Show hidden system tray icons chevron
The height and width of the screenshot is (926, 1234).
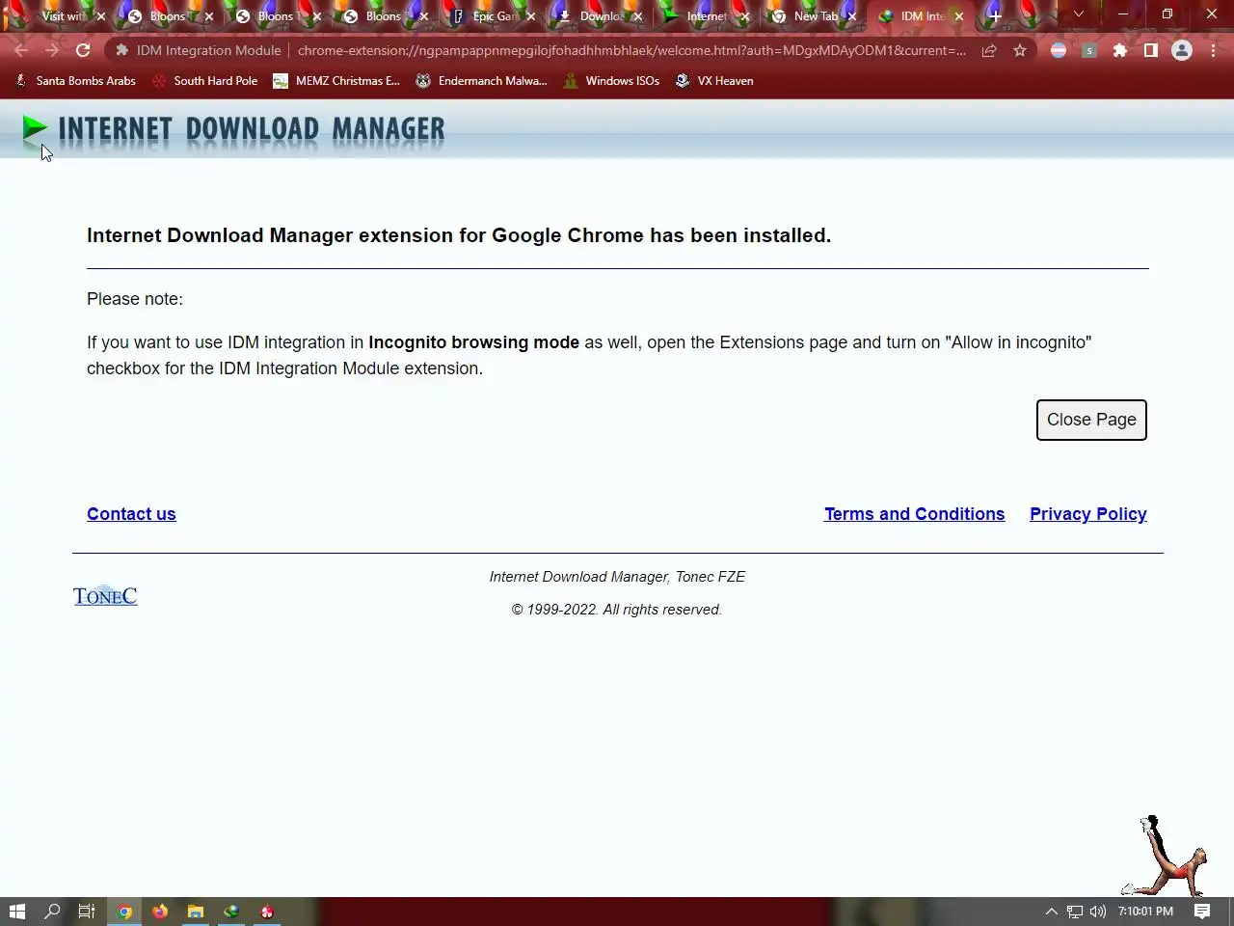click(x=1051, y=911)
